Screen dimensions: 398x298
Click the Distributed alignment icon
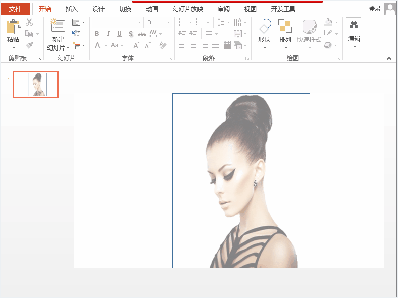(x=227, y=45)
